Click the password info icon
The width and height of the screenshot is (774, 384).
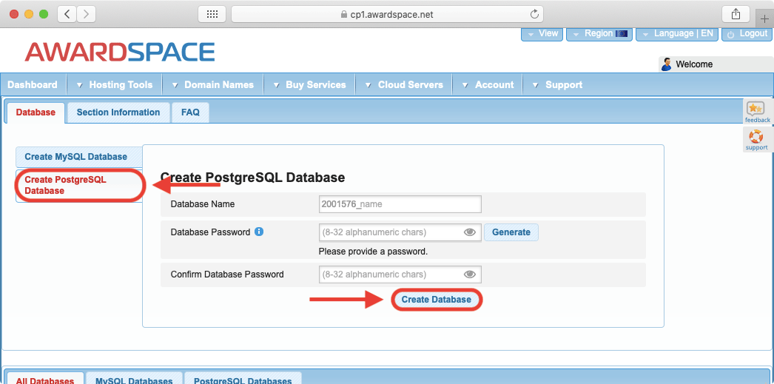click(259, 232)
